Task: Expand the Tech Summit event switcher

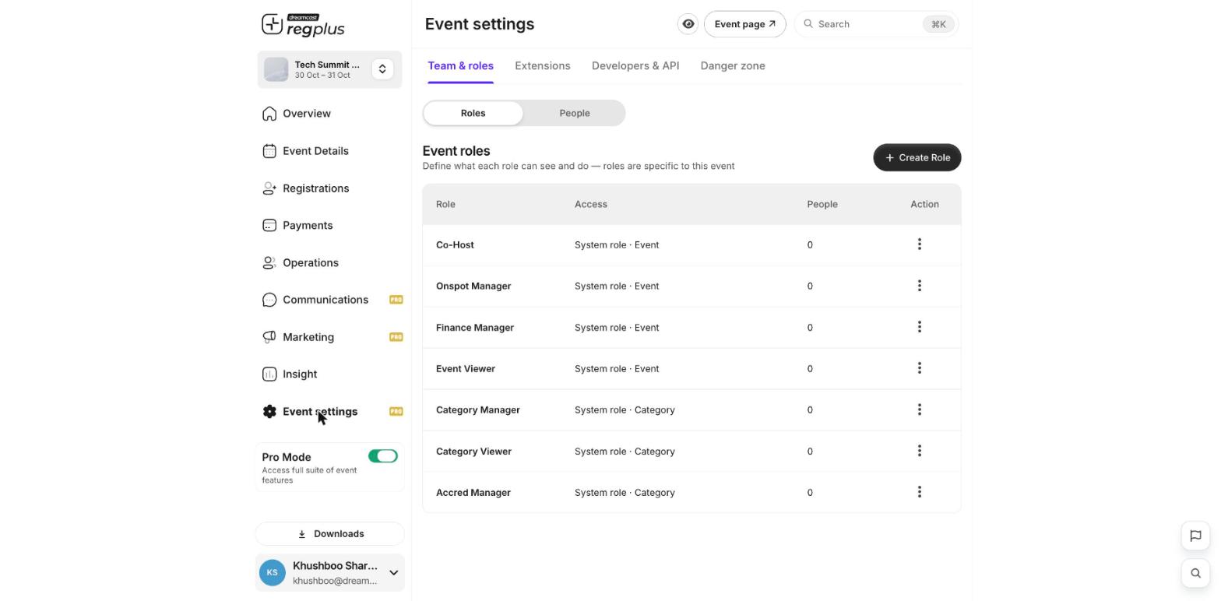Action: [382, 69]
